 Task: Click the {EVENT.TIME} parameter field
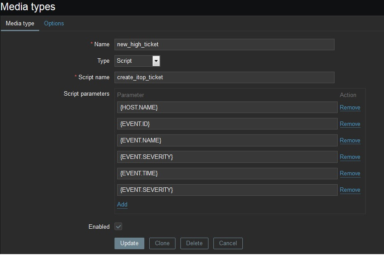[227, 173]
